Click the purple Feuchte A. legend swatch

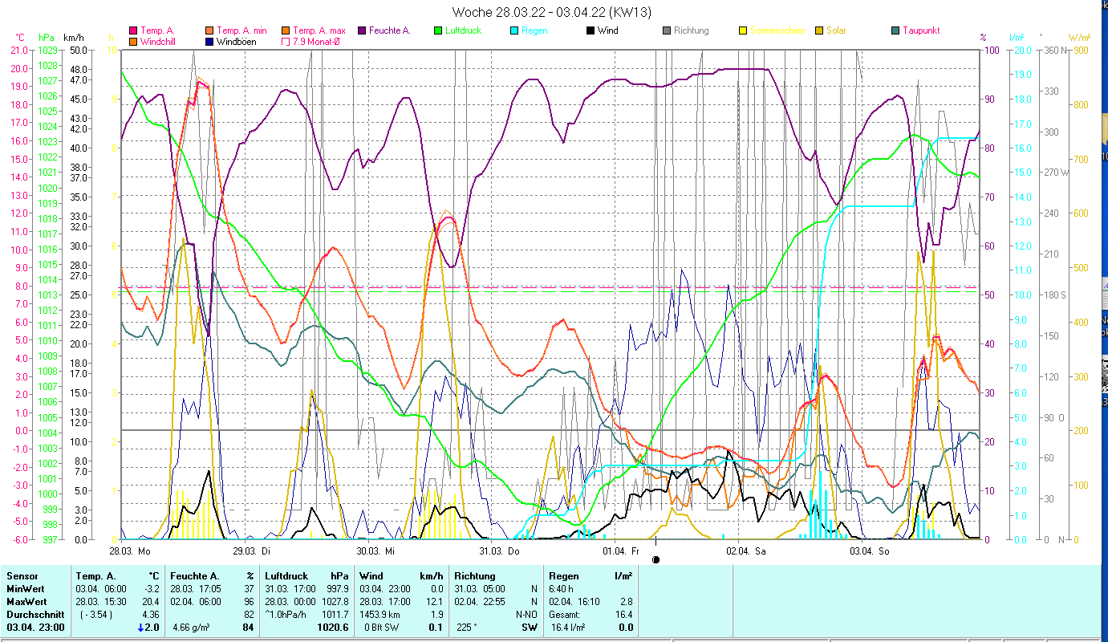click(x=361, y=30)
